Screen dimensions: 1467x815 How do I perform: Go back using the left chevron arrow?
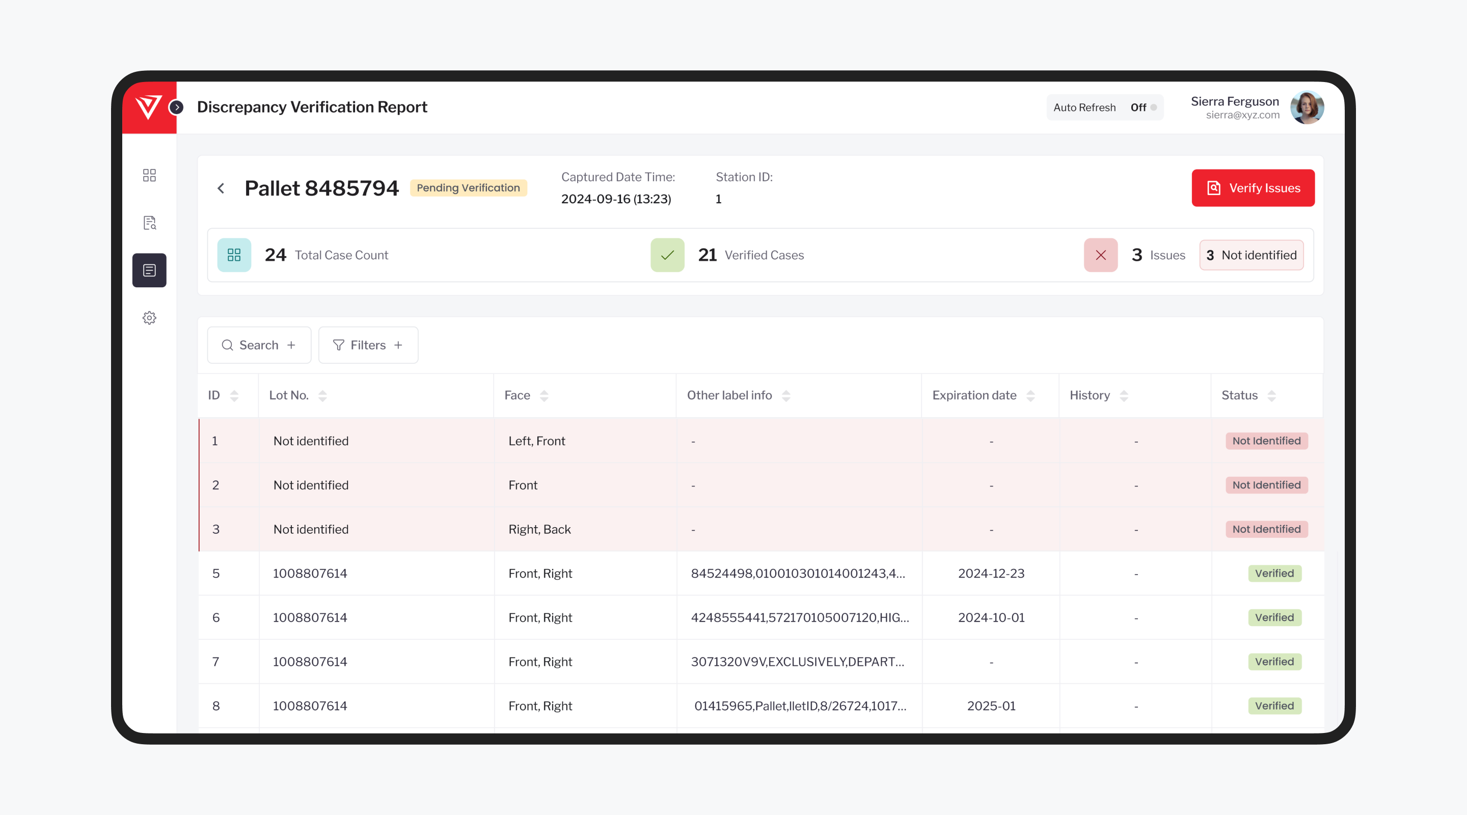pyautogui.click(x=221, y=188)
